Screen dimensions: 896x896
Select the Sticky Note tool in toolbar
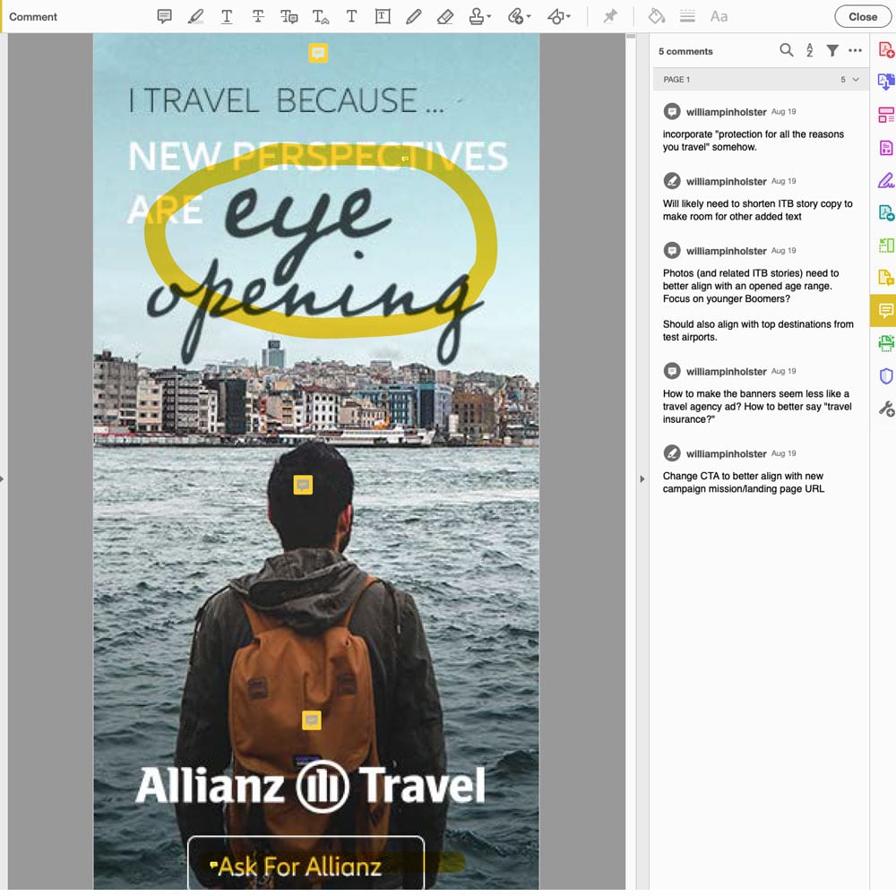tap(165, 16)
